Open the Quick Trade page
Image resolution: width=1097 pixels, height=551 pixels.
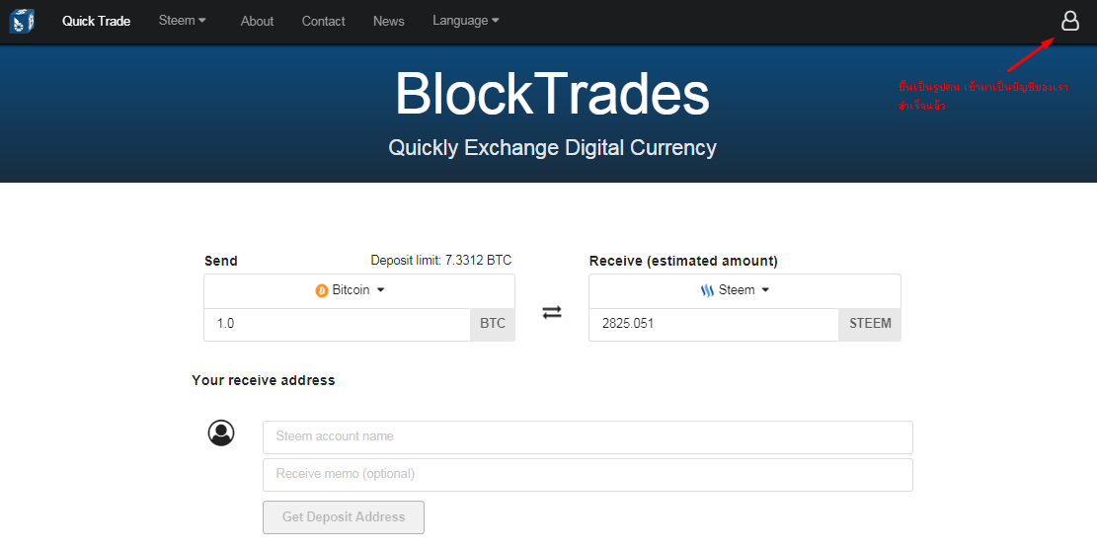click(97, 21)
